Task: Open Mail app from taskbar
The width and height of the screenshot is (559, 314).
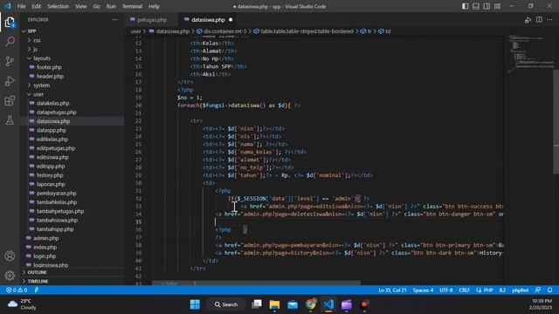Action: [293, 304]
